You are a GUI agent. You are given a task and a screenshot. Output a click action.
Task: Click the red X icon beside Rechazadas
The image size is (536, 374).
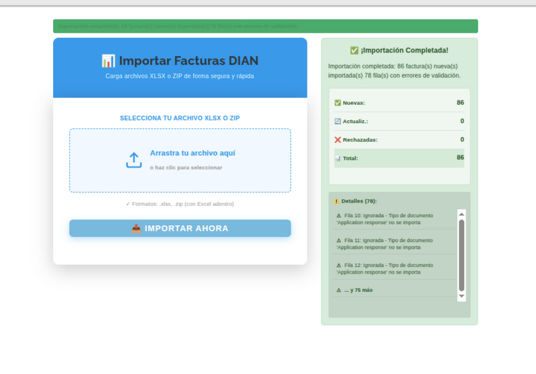click(x=337, y=140)
